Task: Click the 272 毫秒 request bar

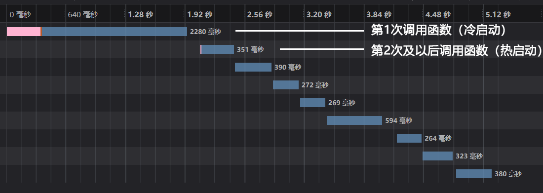Action: 286,85
